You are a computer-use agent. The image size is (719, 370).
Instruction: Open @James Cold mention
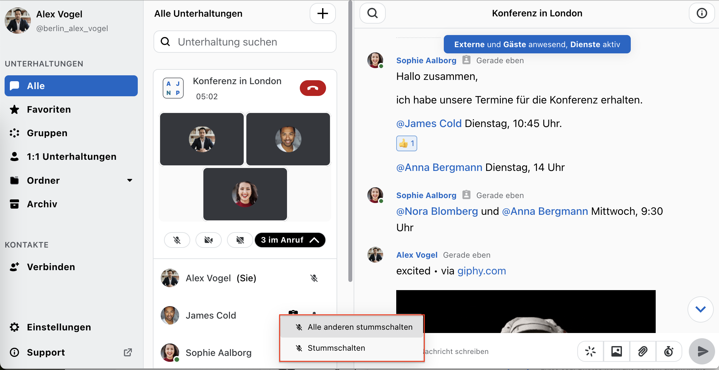click(x=429, y=123)
